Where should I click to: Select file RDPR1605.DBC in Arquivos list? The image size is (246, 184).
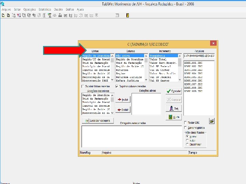click(193, 77)
